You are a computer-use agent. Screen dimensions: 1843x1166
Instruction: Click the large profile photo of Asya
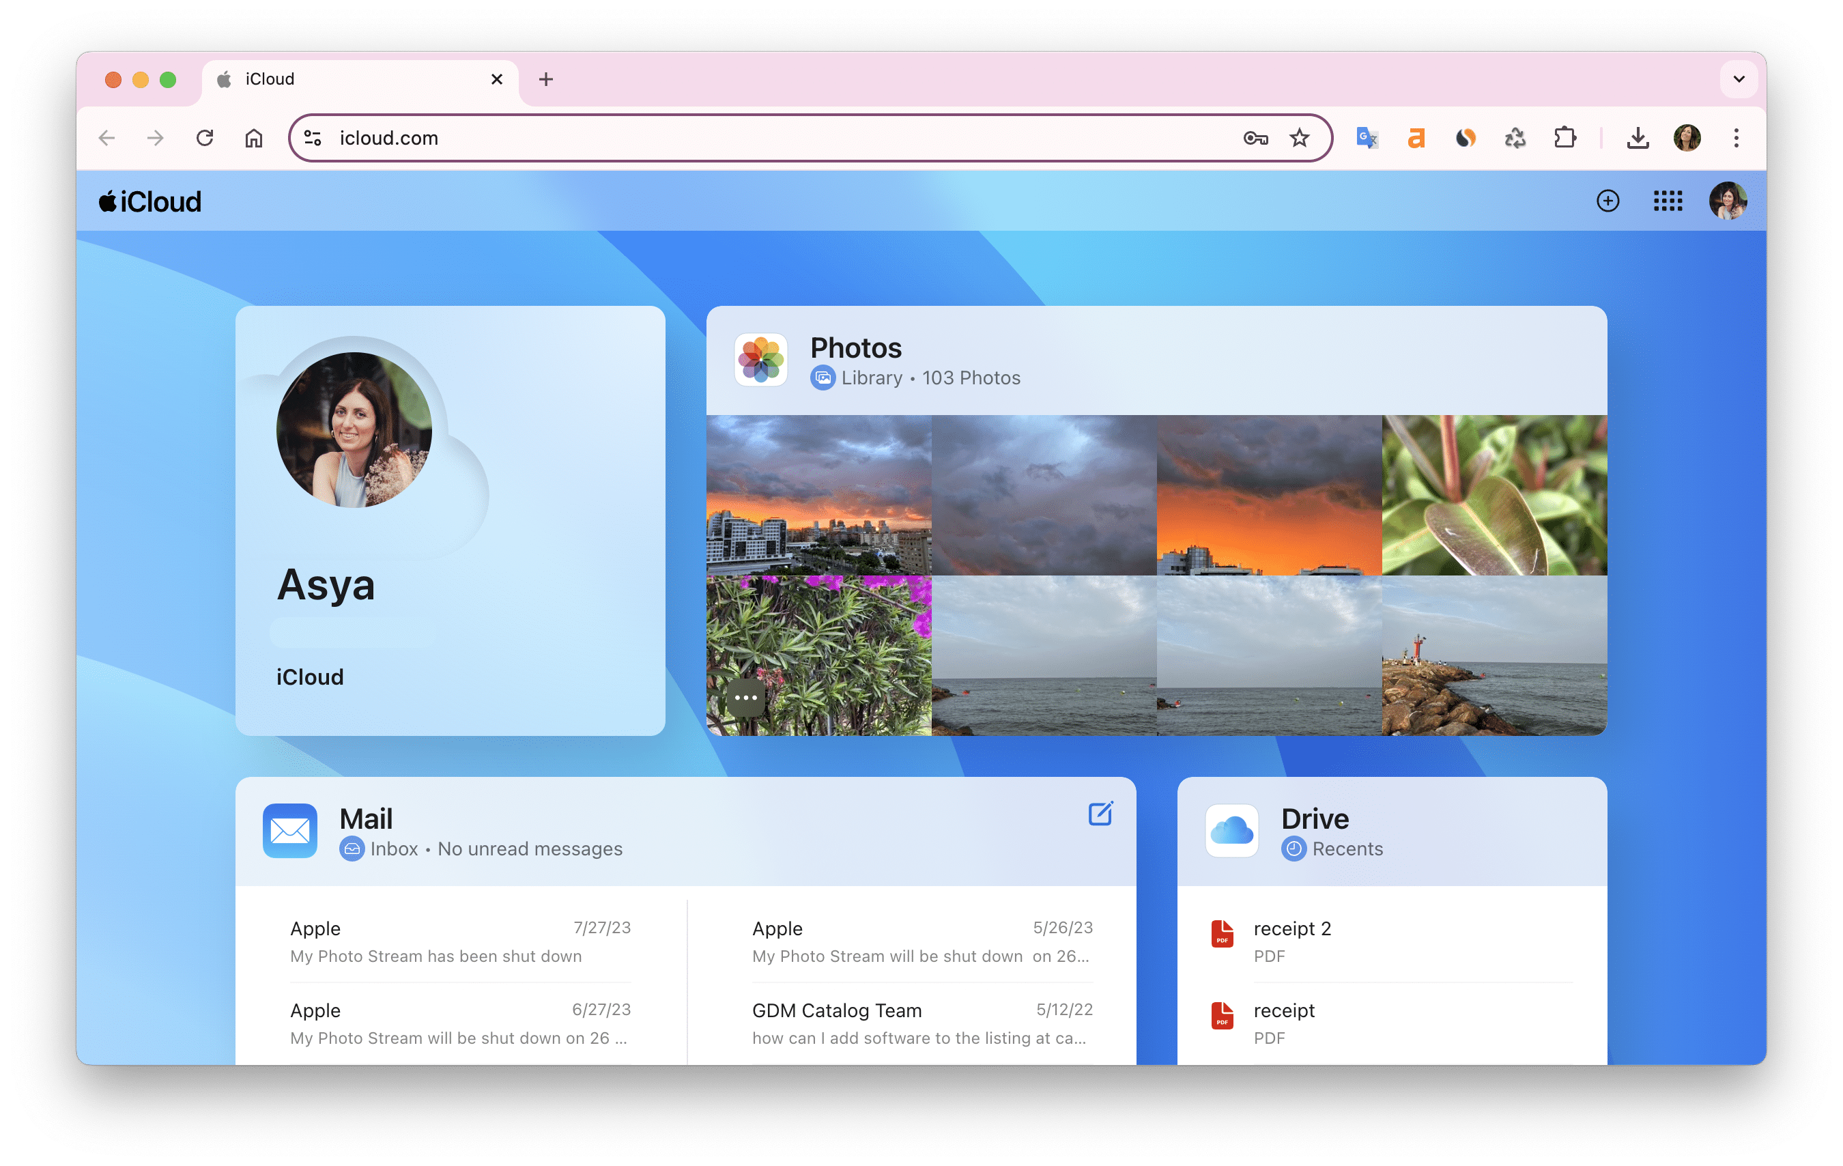coord(354,429)
